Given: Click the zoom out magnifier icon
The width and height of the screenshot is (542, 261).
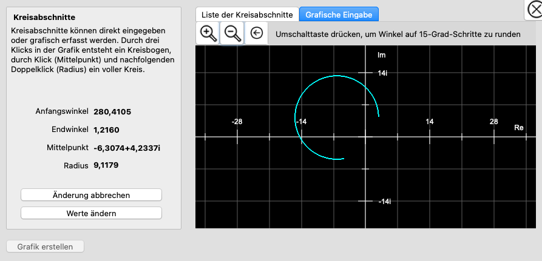Looking at the screenshot, I should (232, 33).
